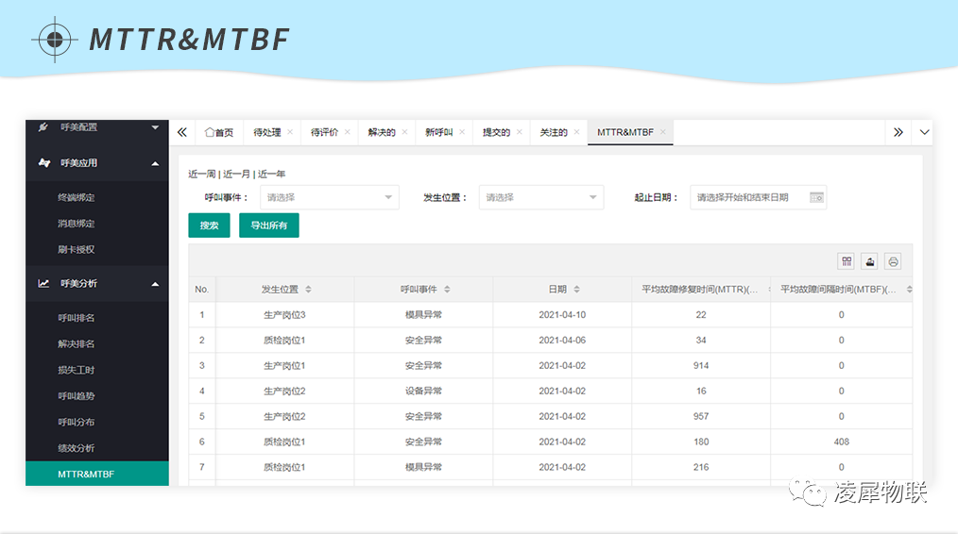The image size is (958, 534).
Task: Switch to the 首页 tab
Action: pos(219,132)
